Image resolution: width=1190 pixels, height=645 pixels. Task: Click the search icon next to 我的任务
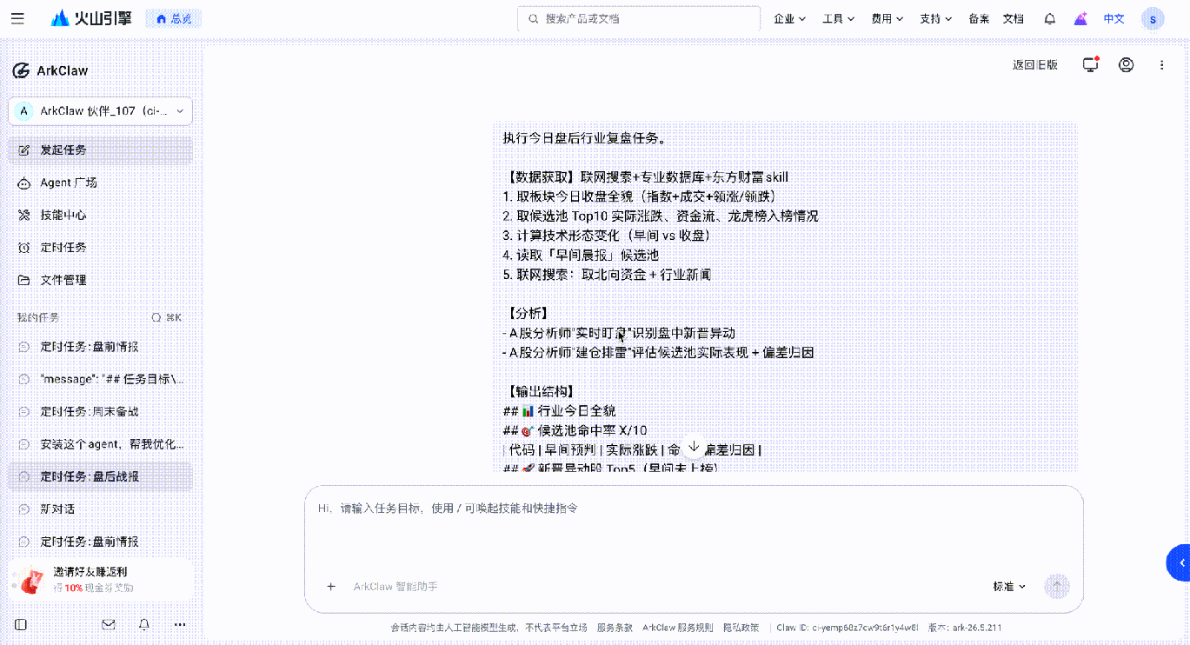tap(156, 317)
